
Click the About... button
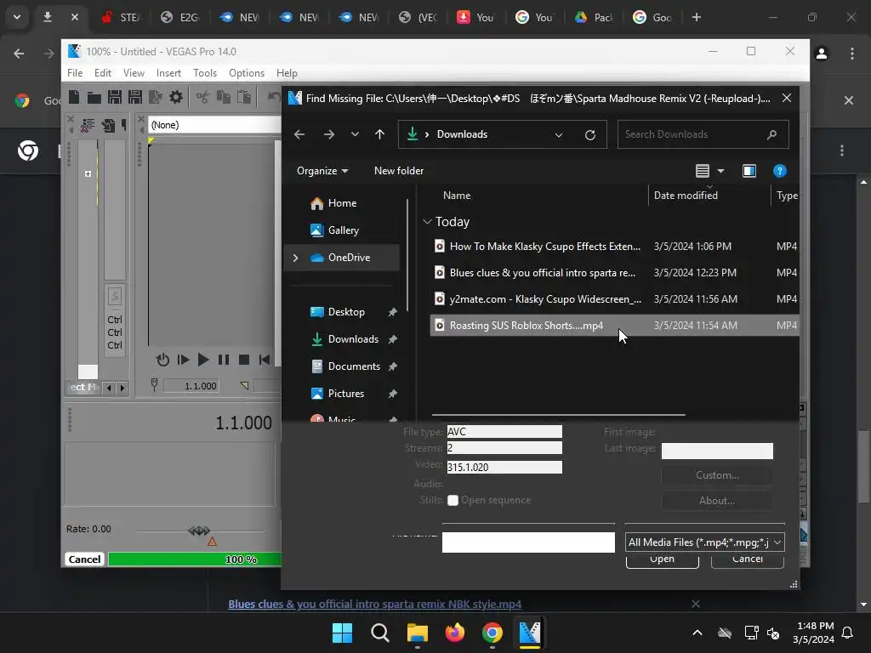coord(716,501)
